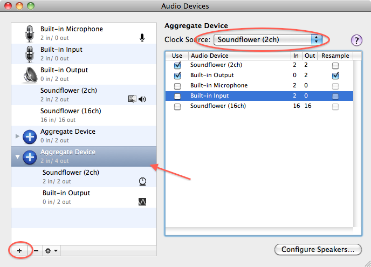Select the Aggregate Device with 0 in/ 2 out
Viewport: 371px width, 267px height.
pyautogui.click(x=84, y=136)
